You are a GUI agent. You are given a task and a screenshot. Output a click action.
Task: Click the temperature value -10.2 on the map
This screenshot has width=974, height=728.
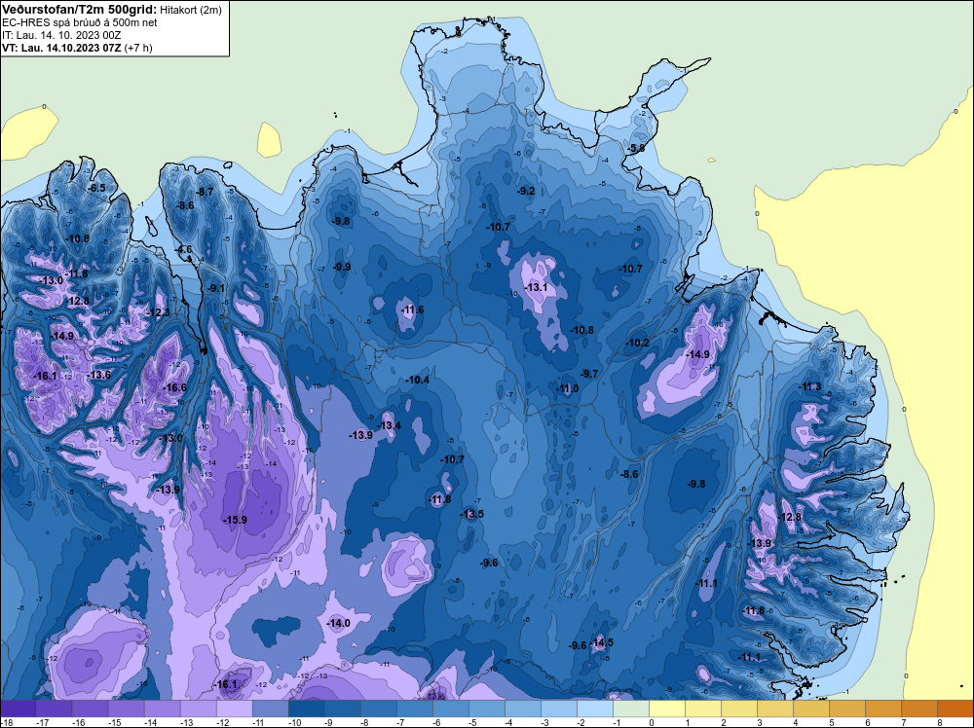[637, 343]
